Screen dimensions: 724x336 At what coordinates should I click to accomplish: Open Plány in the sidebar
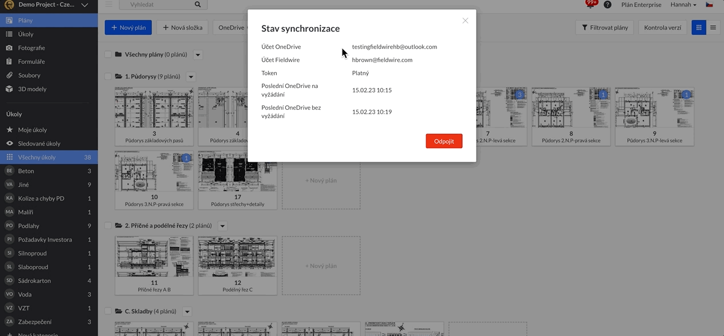click(x=49, y=20)
